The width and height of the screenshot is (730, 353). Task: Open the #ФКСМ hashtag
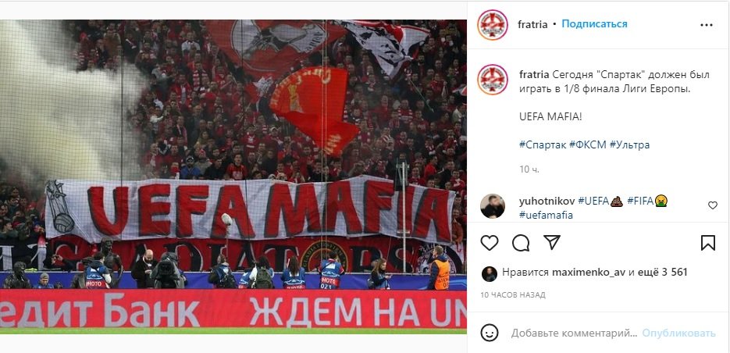coord(588,144)
